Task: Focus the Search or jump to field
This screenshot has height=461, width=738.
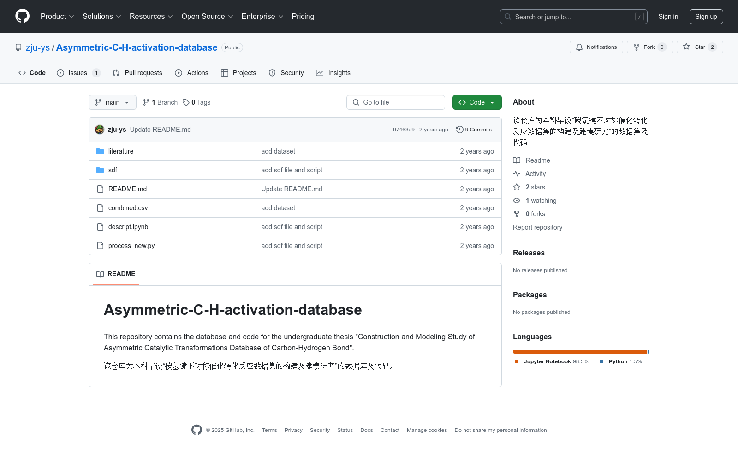Action: pyautogui.click(x=574, y=17)
